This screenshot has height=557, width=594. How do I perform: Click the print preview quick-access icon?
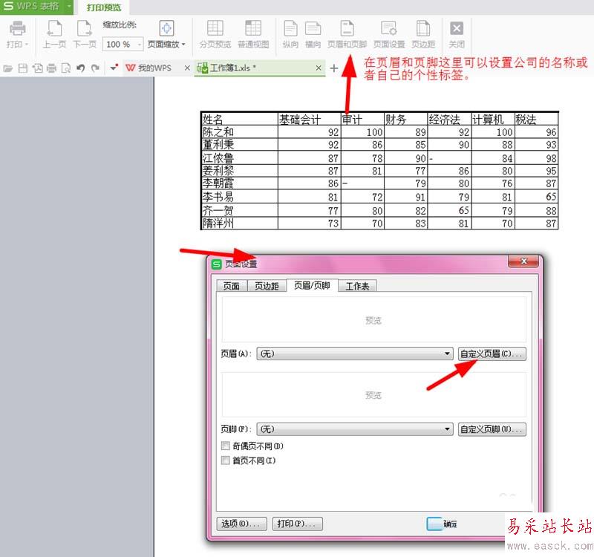66,68
